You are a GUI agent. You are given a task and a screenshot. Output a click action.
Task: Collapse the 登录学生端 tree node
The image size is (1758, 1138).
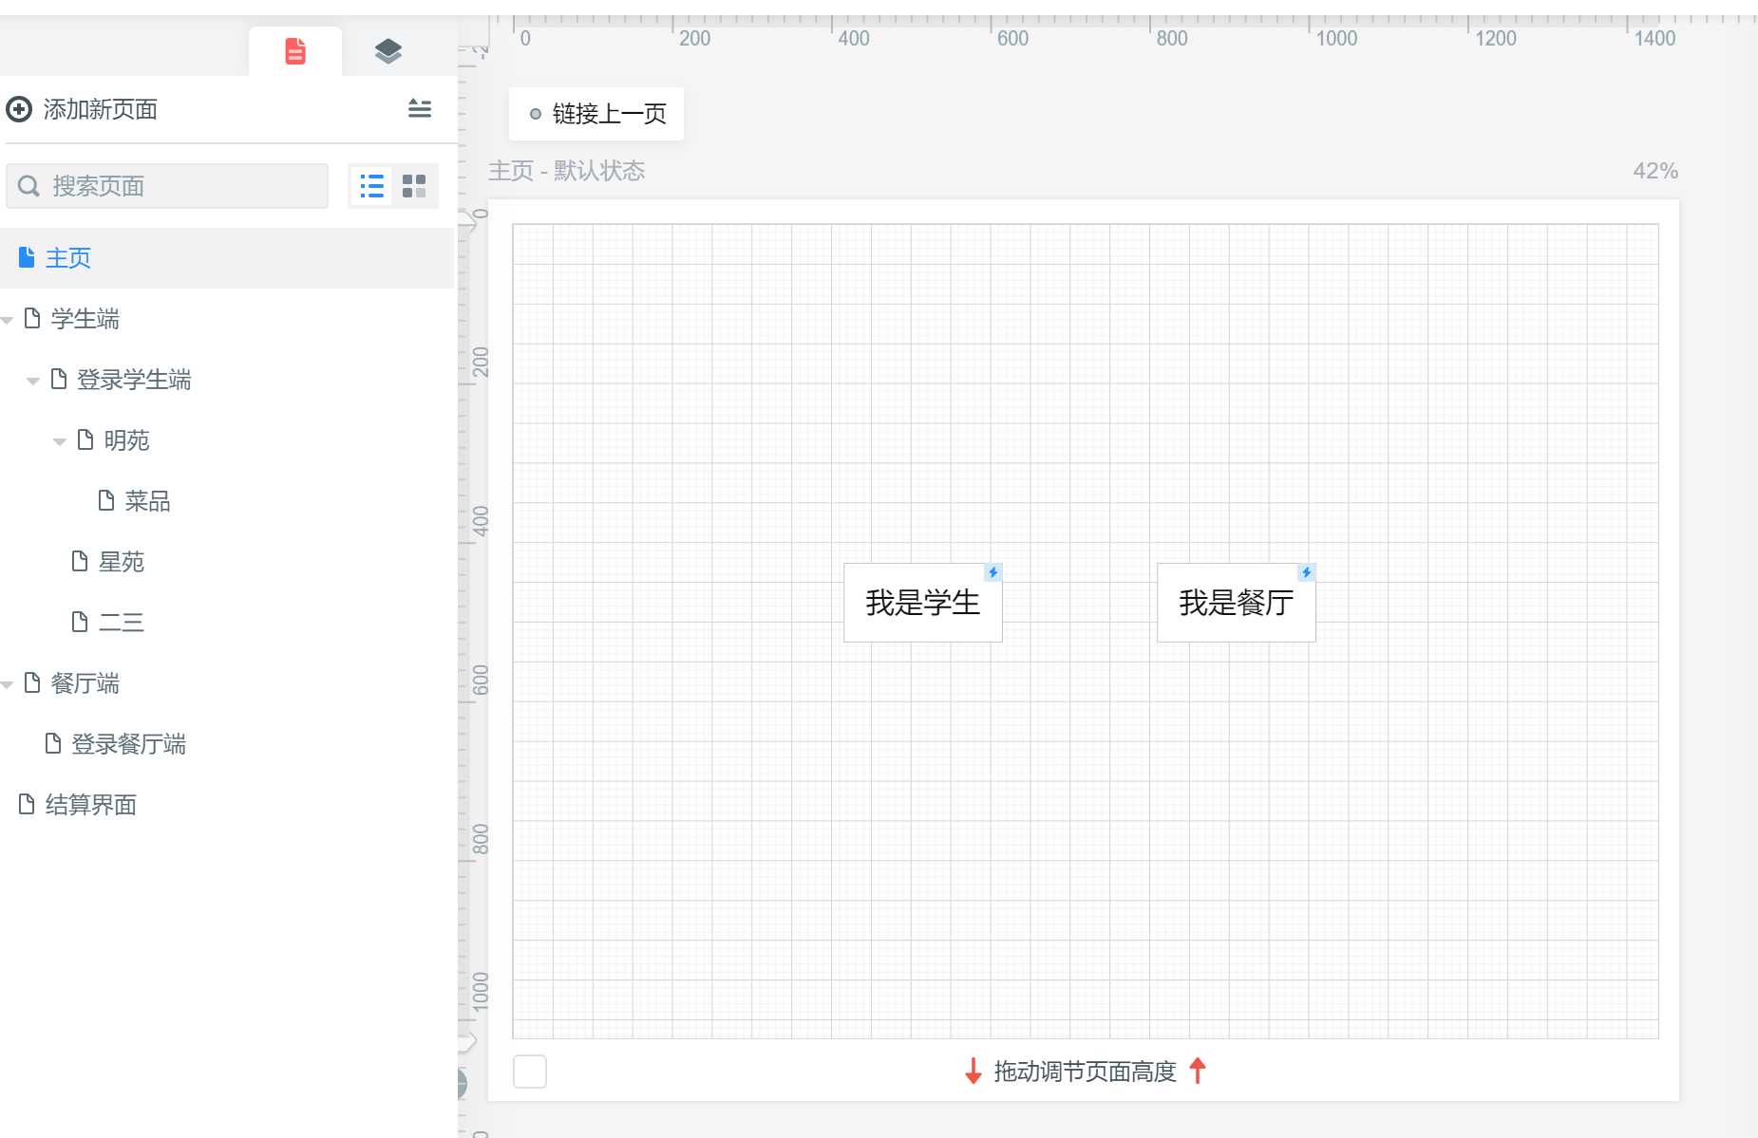[x=33, y=381]
